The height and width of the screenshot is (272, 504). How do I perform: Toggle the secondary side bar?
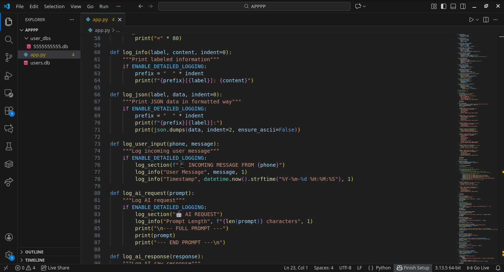coord(463,6)
